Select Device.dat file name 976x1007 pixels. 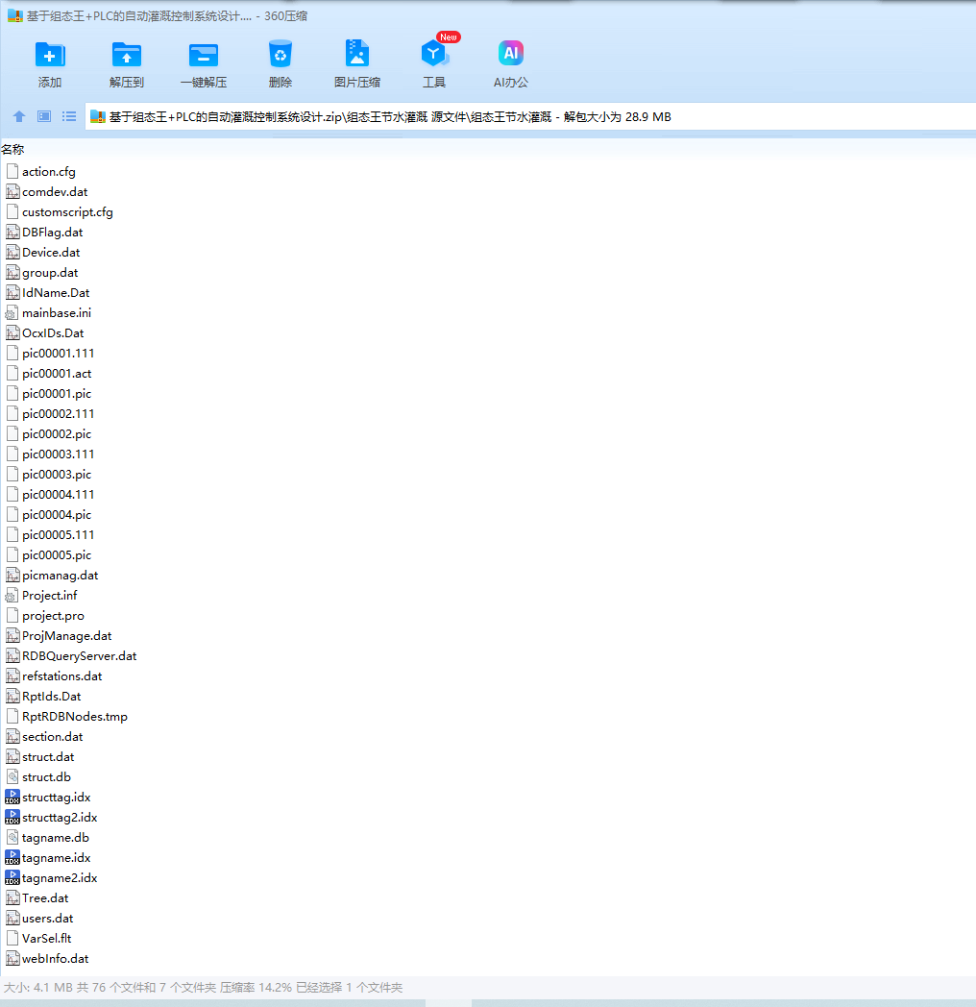pos(51,253)
